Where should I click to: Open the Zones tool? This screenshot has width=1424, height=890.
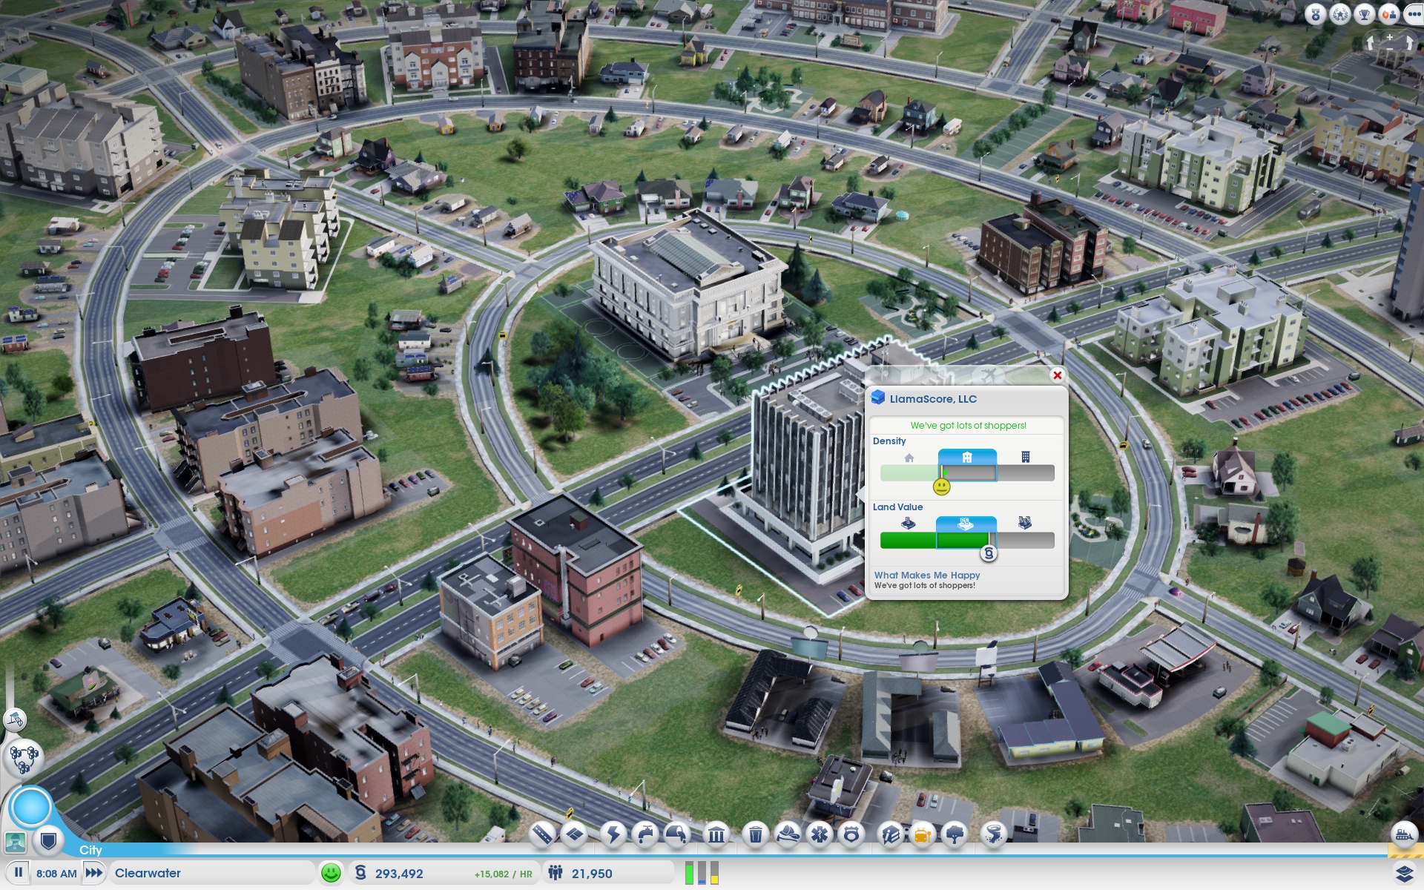574,834
